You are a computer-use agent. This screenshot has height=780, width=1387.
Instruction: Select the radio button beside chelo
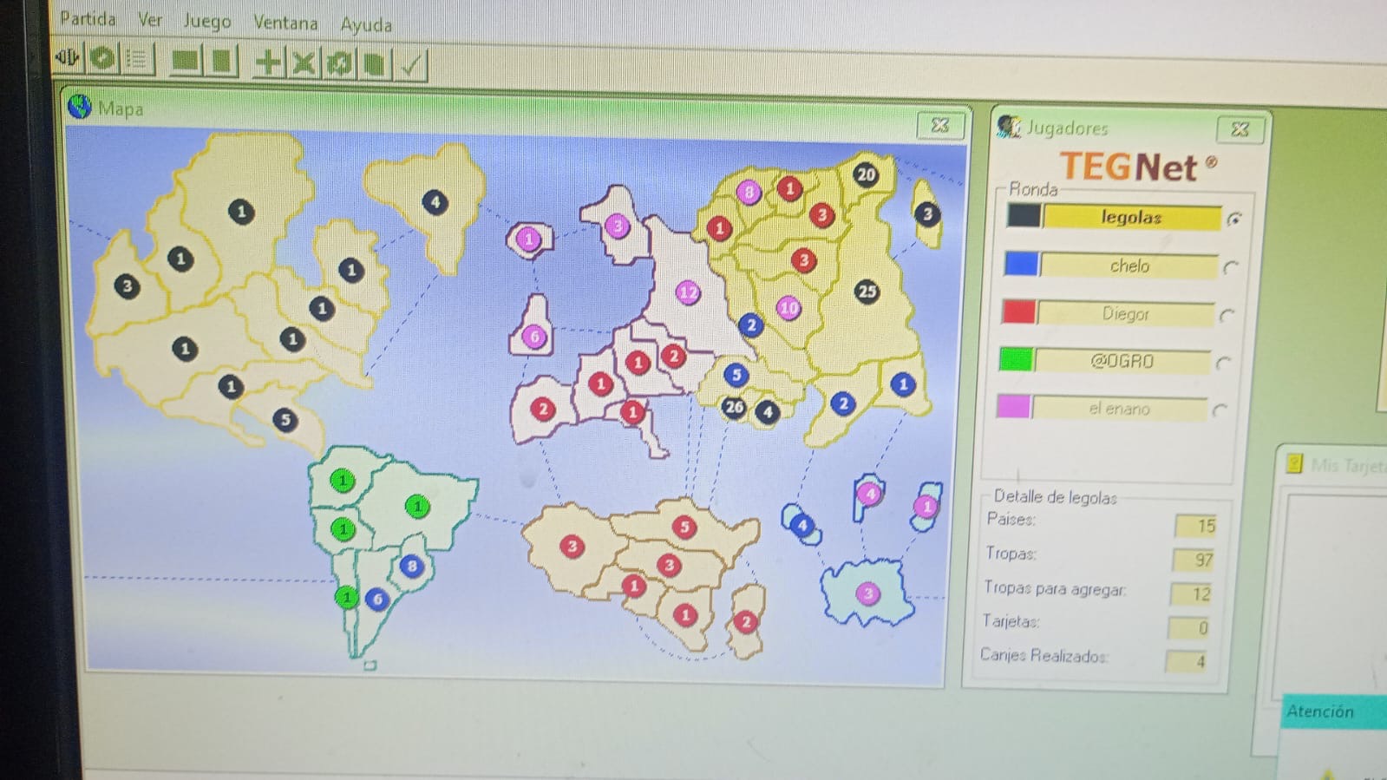[1230, 267]
